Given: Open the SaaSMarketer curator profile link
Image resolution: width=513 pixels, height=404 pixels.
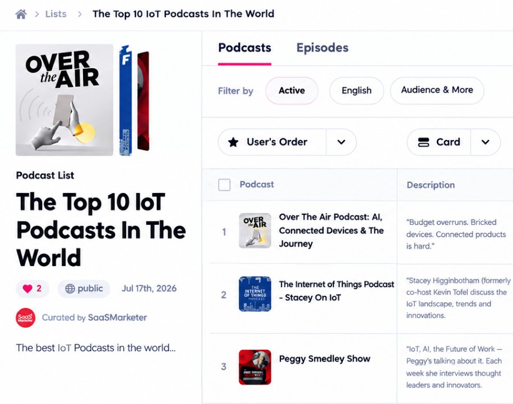Looking at the screenshot, I should pos(117,318).
